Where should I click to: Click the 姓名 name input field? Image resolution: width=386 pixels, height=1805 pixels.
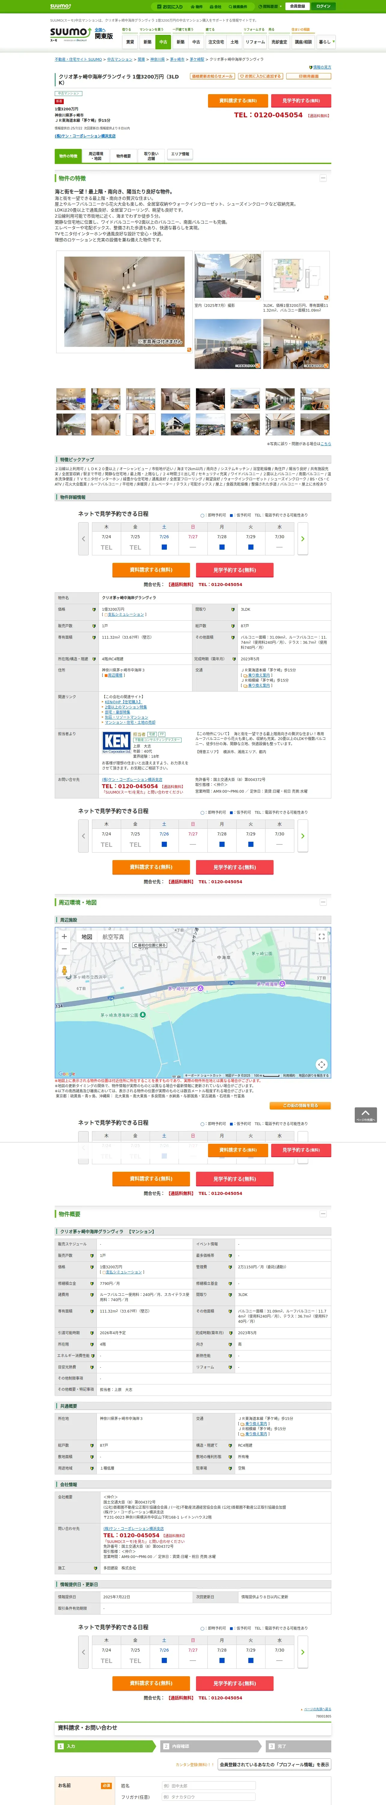(x=208, y=1785)
